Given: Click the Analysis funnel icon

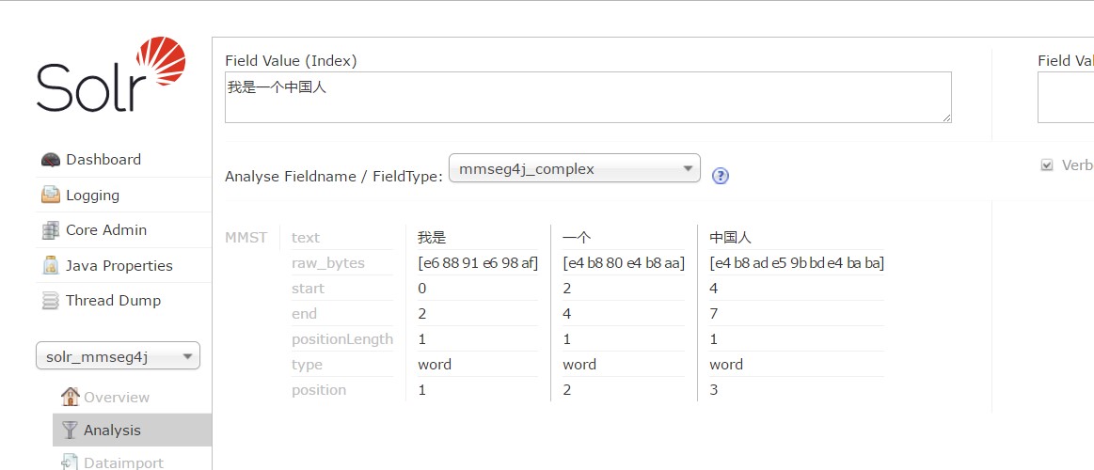Looking at the screenshot, I should pyautogui.click(x=69, y=431).
